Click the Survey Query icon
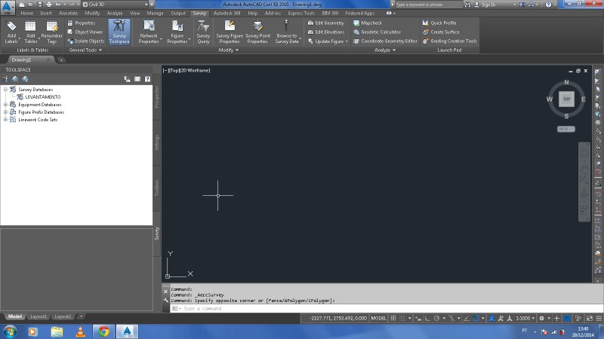The image size is (604, 339). (x=203, y=35)
